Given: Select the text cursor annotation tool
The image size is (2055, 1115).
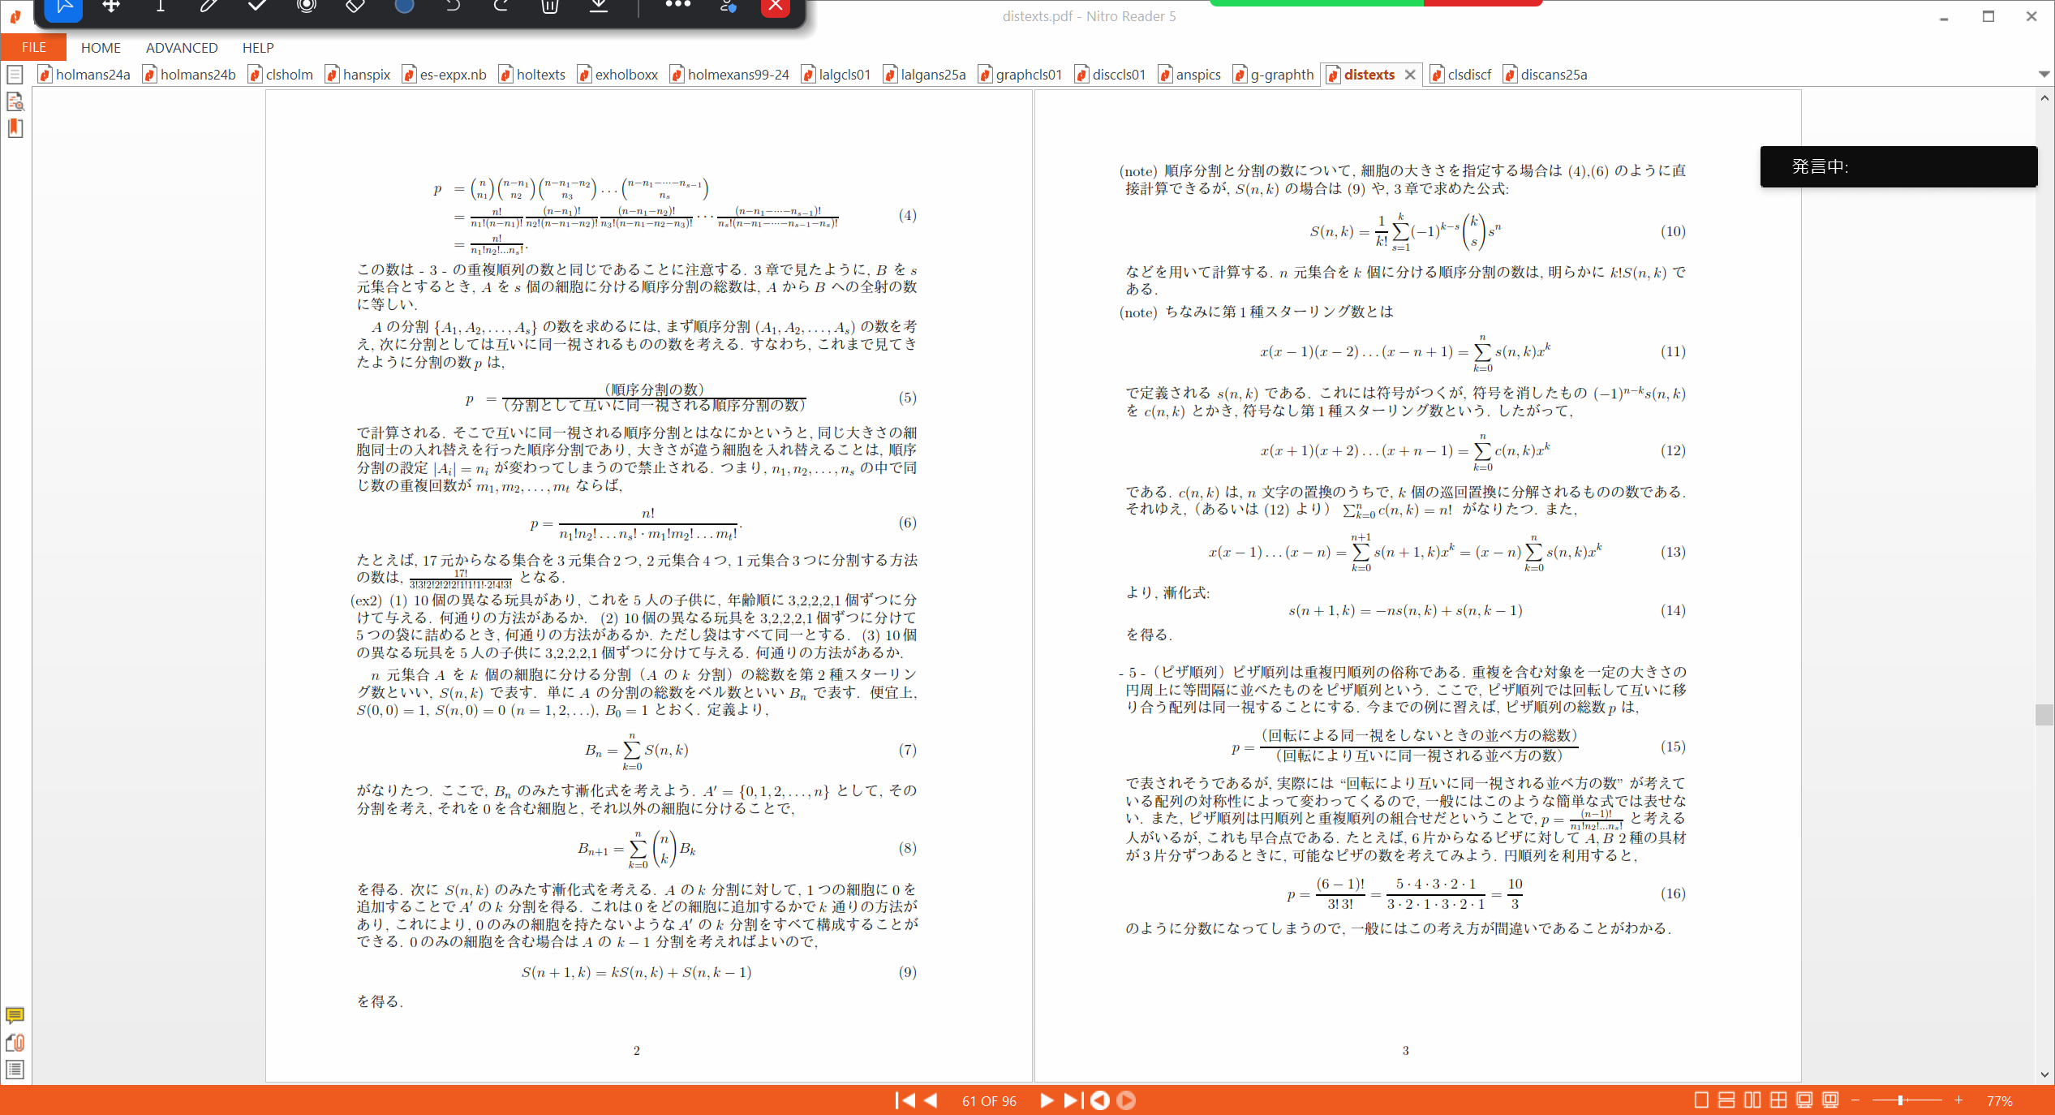Looking at the screenshot, I should point(160,6).
